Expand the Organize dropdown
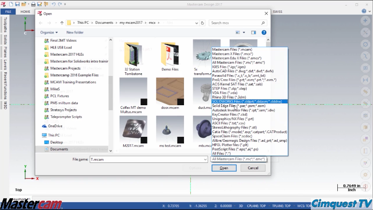The height and width of the screenshot is (210, 373). 49,32
